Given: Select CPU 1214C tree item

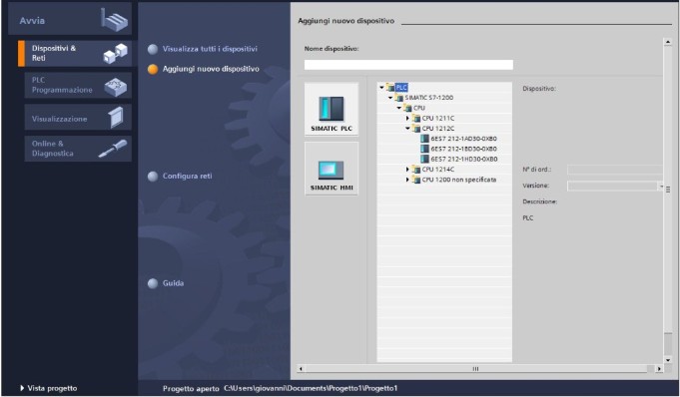Looking at the screenshot, I should tap(438, 169).
